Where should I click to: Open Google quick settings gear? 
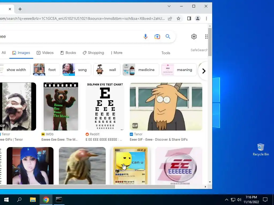tap(194, 36)
